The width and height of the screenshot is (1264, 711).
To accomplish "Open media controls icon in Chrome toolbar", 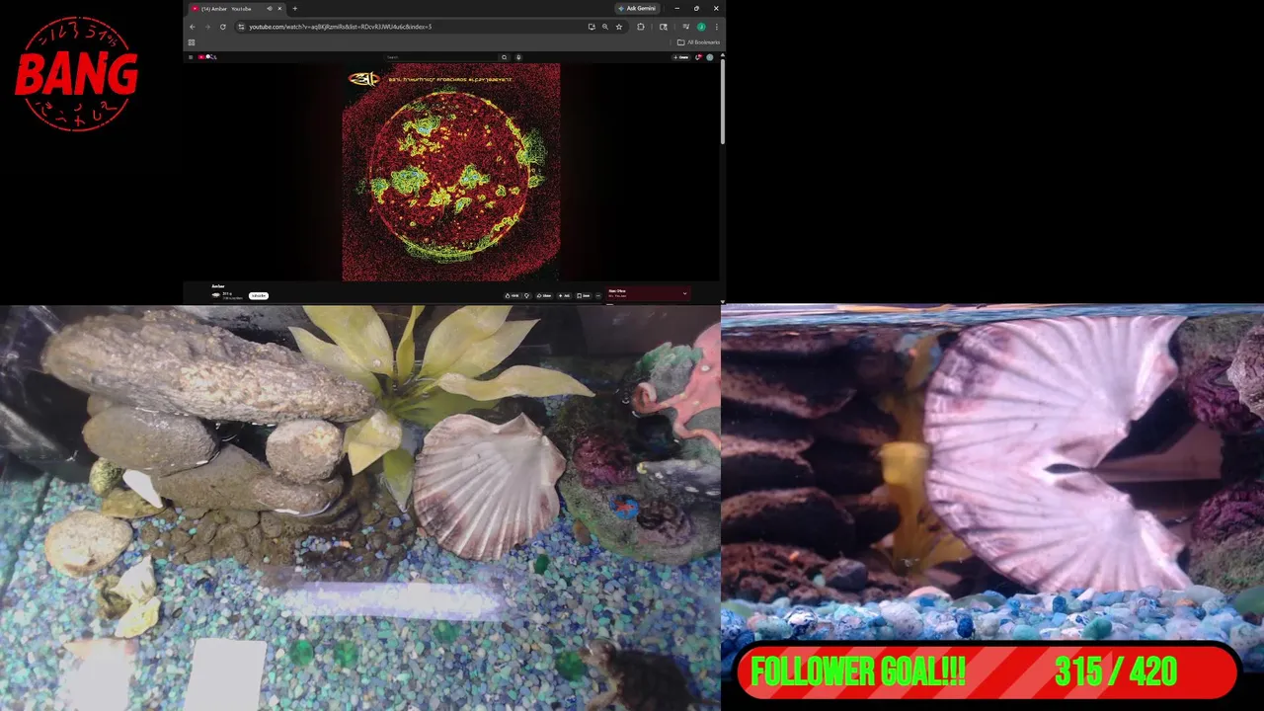I will coord(686,27).
